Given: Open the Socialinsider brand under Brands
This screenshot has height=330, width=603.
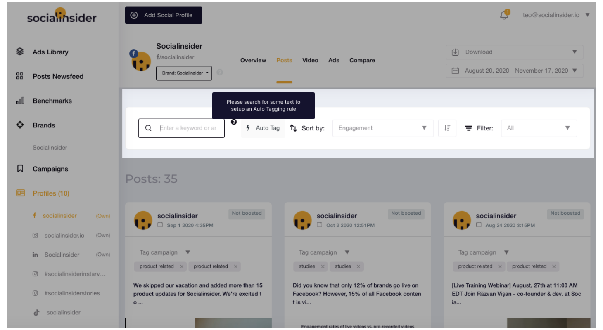Looking at the screenshot, I should 50,147.
